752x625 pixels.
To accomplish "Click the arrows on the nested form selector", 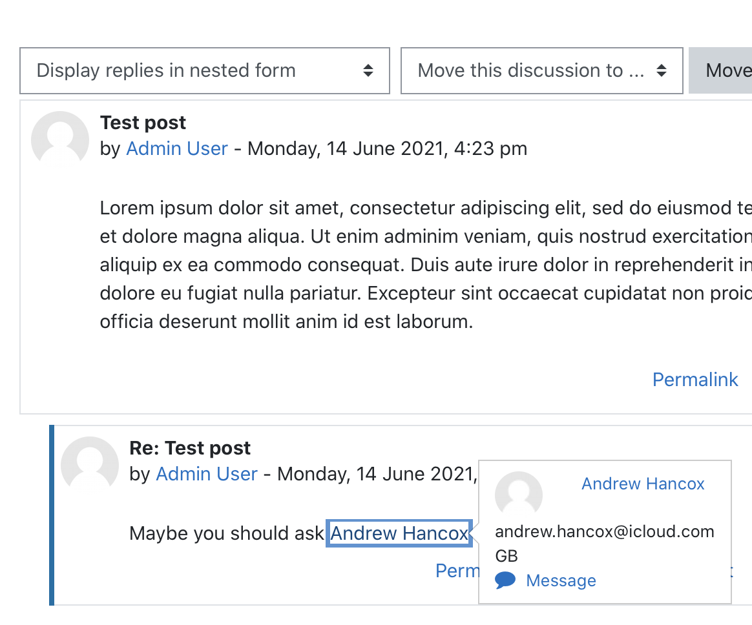I will coord(368,70).
